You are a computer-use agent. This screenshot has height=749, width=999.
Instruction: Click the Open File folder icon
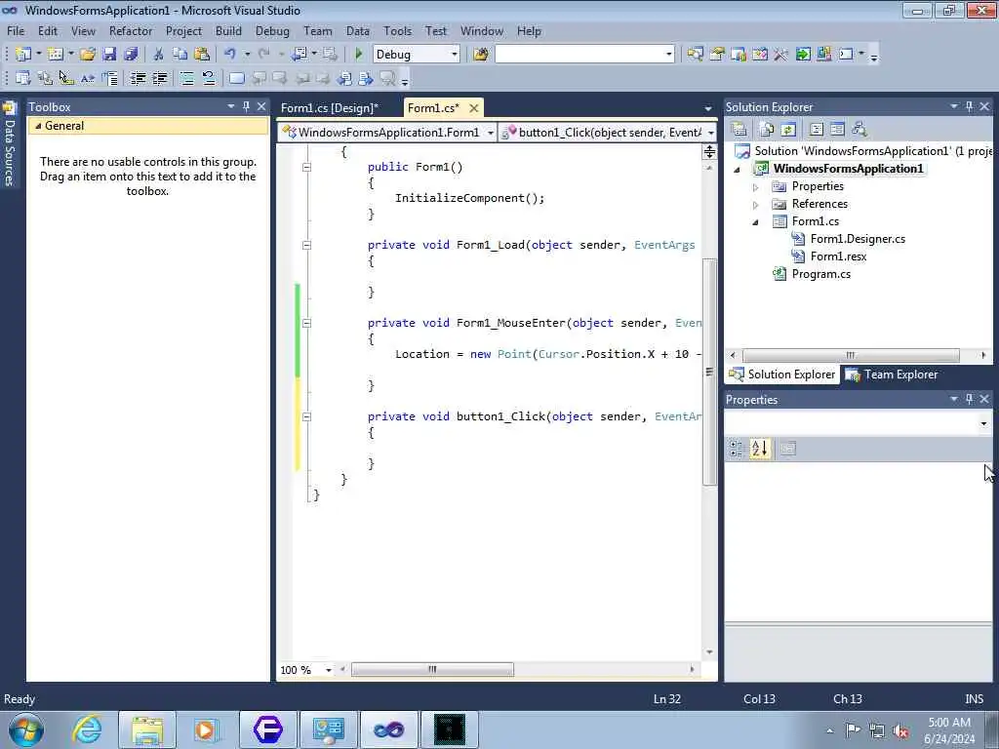[x=88, y=55]
